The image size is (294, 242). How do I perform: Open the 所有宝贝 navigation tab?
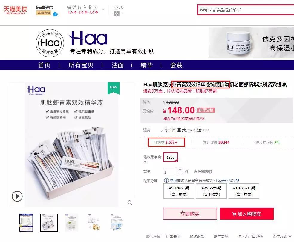pos(81,65)
